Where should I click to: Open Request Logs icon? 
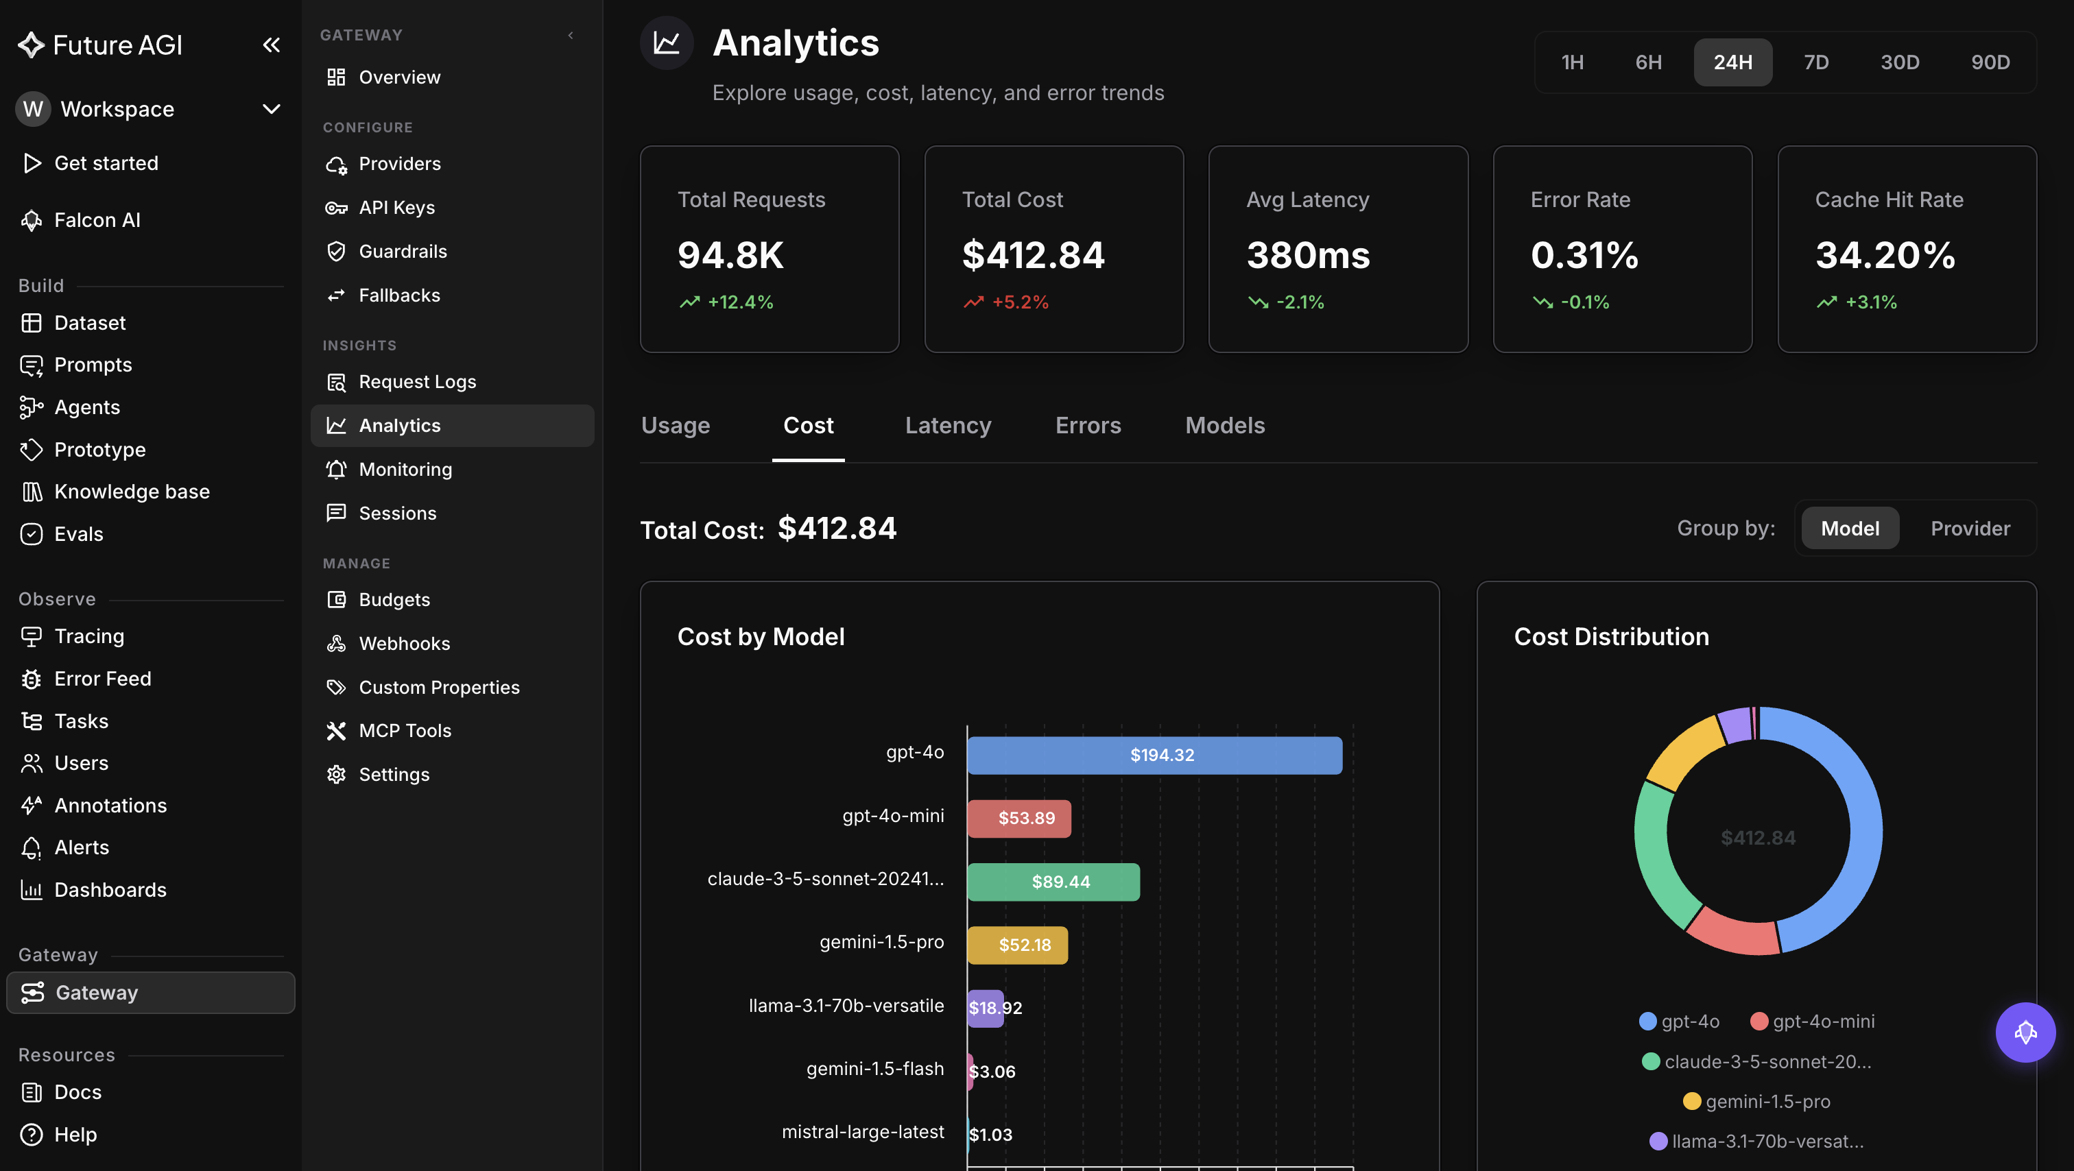[x=336, y=383]
